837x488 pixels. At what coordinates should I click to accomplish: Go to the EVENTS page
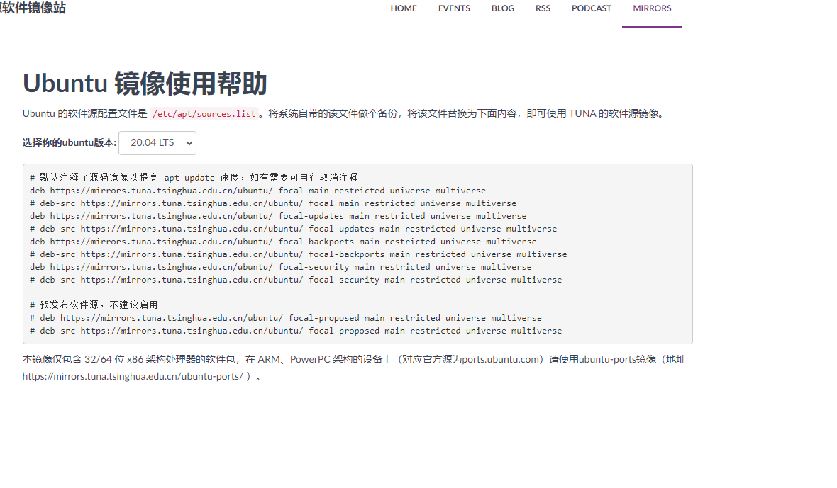[454, 8]
